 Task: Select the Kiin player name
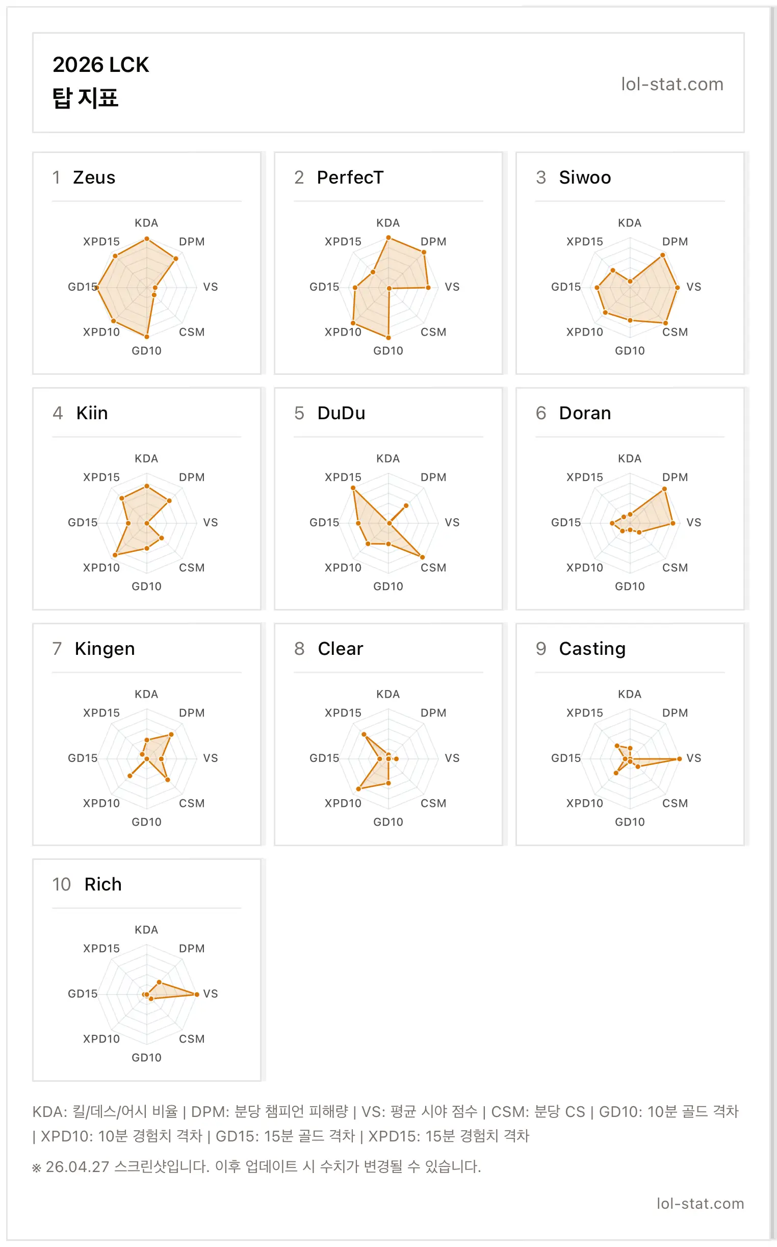pos(92,413)
